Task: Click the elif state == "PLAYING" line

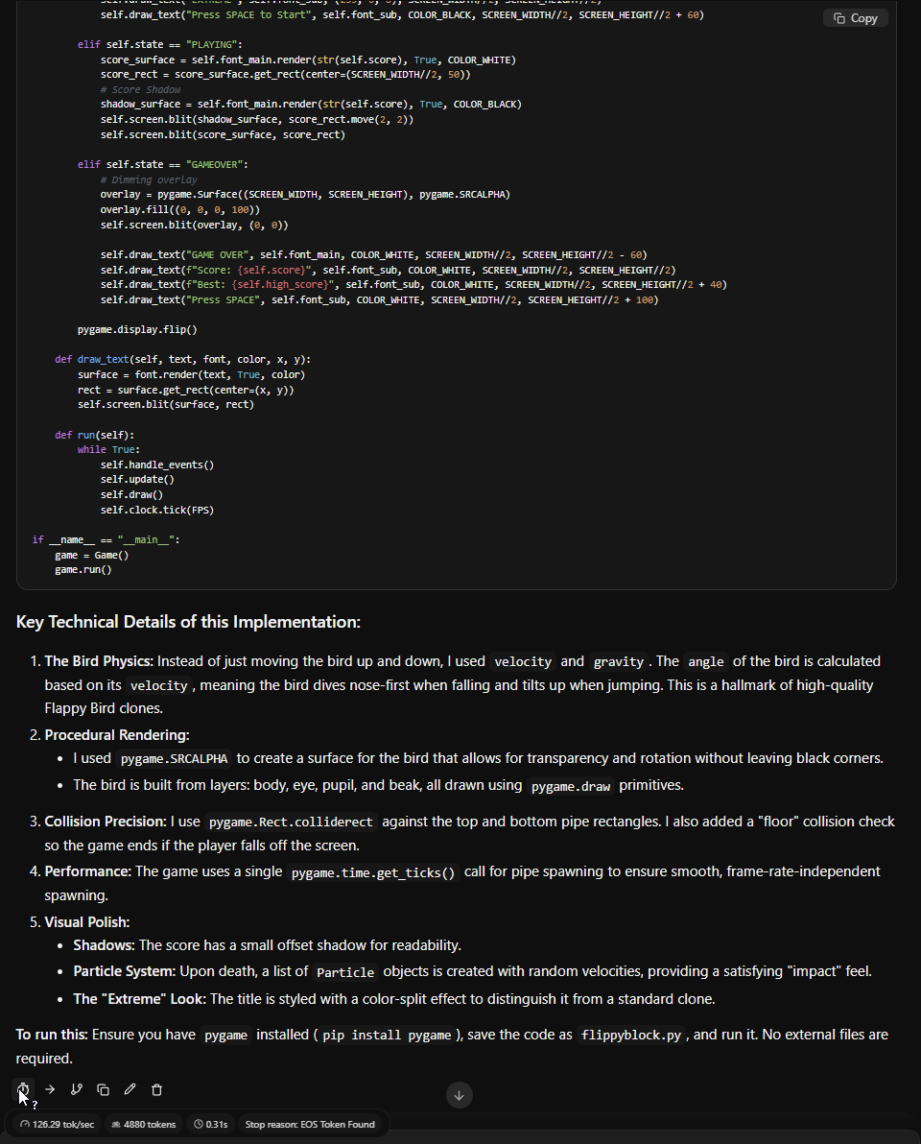Action: tap(159, 44)
